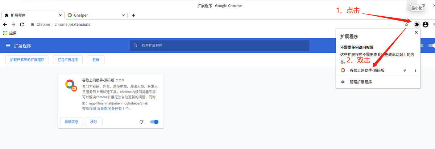Click the site info icon before Chrome in address bar

click(33, 24)
